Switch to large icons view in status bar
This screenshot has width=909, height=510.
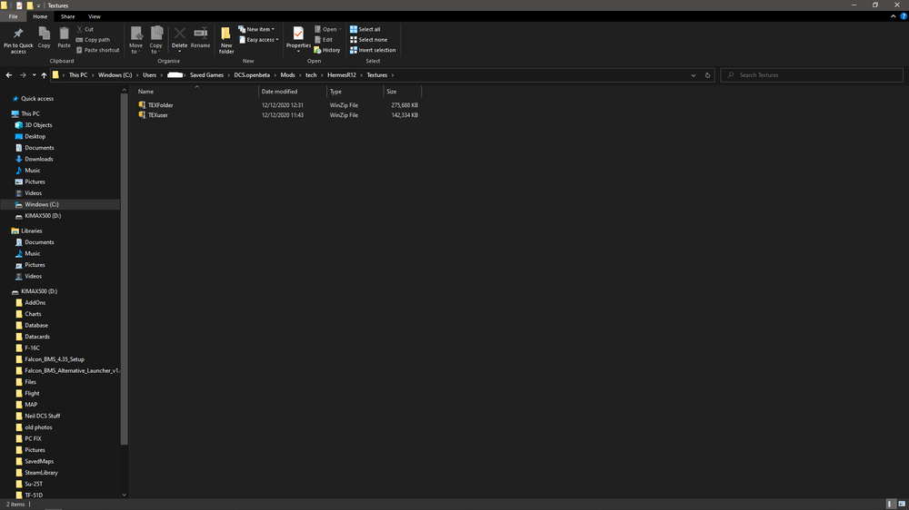[902, 505]
